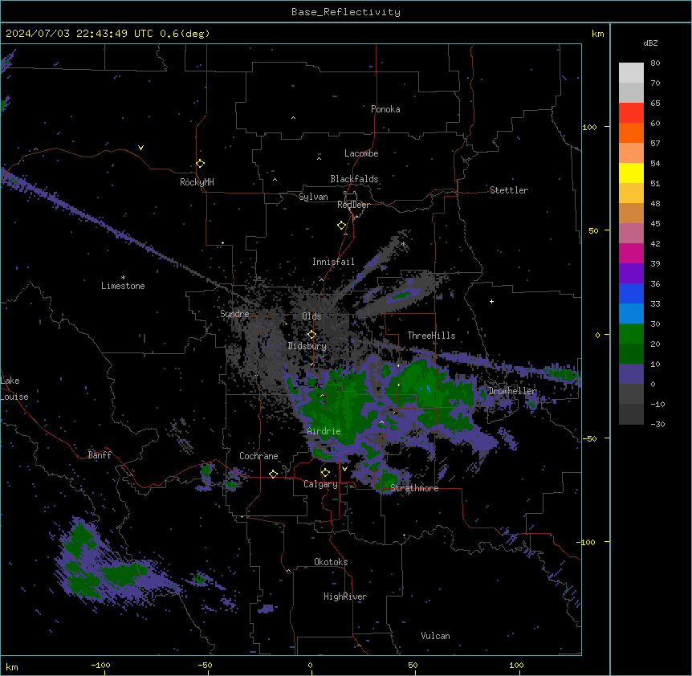Click the yellow diamond marker near Olds
The height and width of the screenshot is (676, 692).
pyautogui.click(x=311, y=335)
